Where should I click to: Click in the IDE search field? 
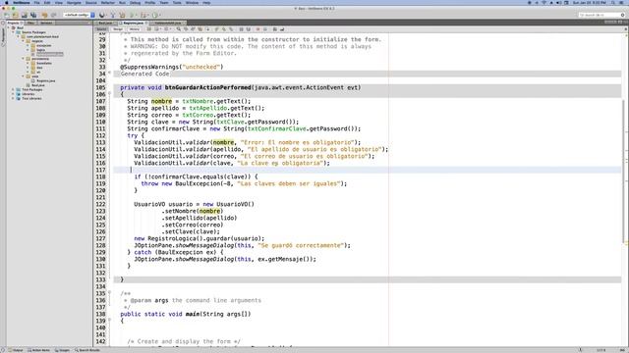(601, 15)
